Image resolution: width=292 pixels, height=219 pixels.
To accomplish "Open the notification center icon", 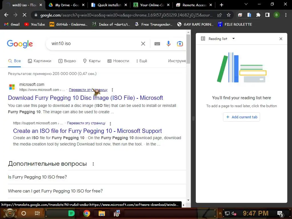I will click(x=280, y=214).
